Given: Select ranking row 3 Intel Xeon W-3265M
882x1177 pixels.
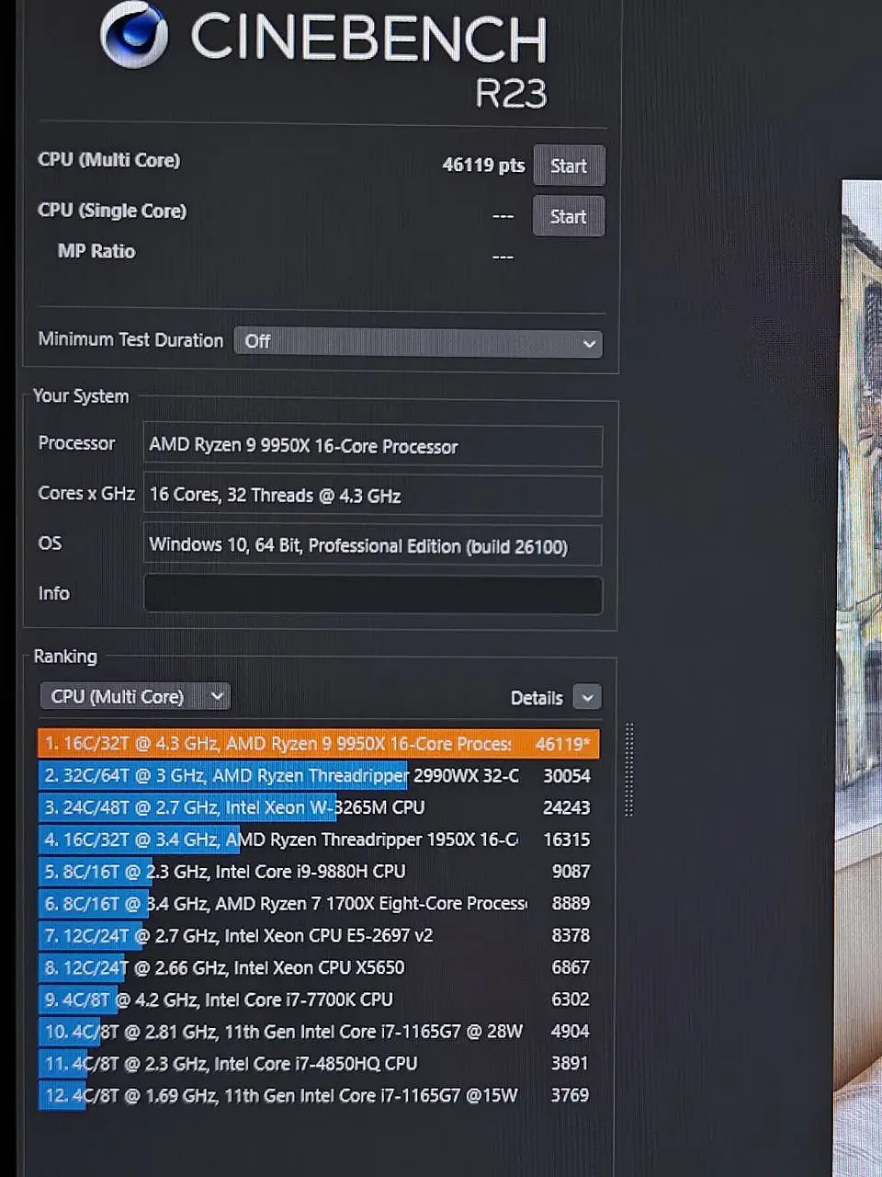Looking at the screenshot, I should click(318, 808).
